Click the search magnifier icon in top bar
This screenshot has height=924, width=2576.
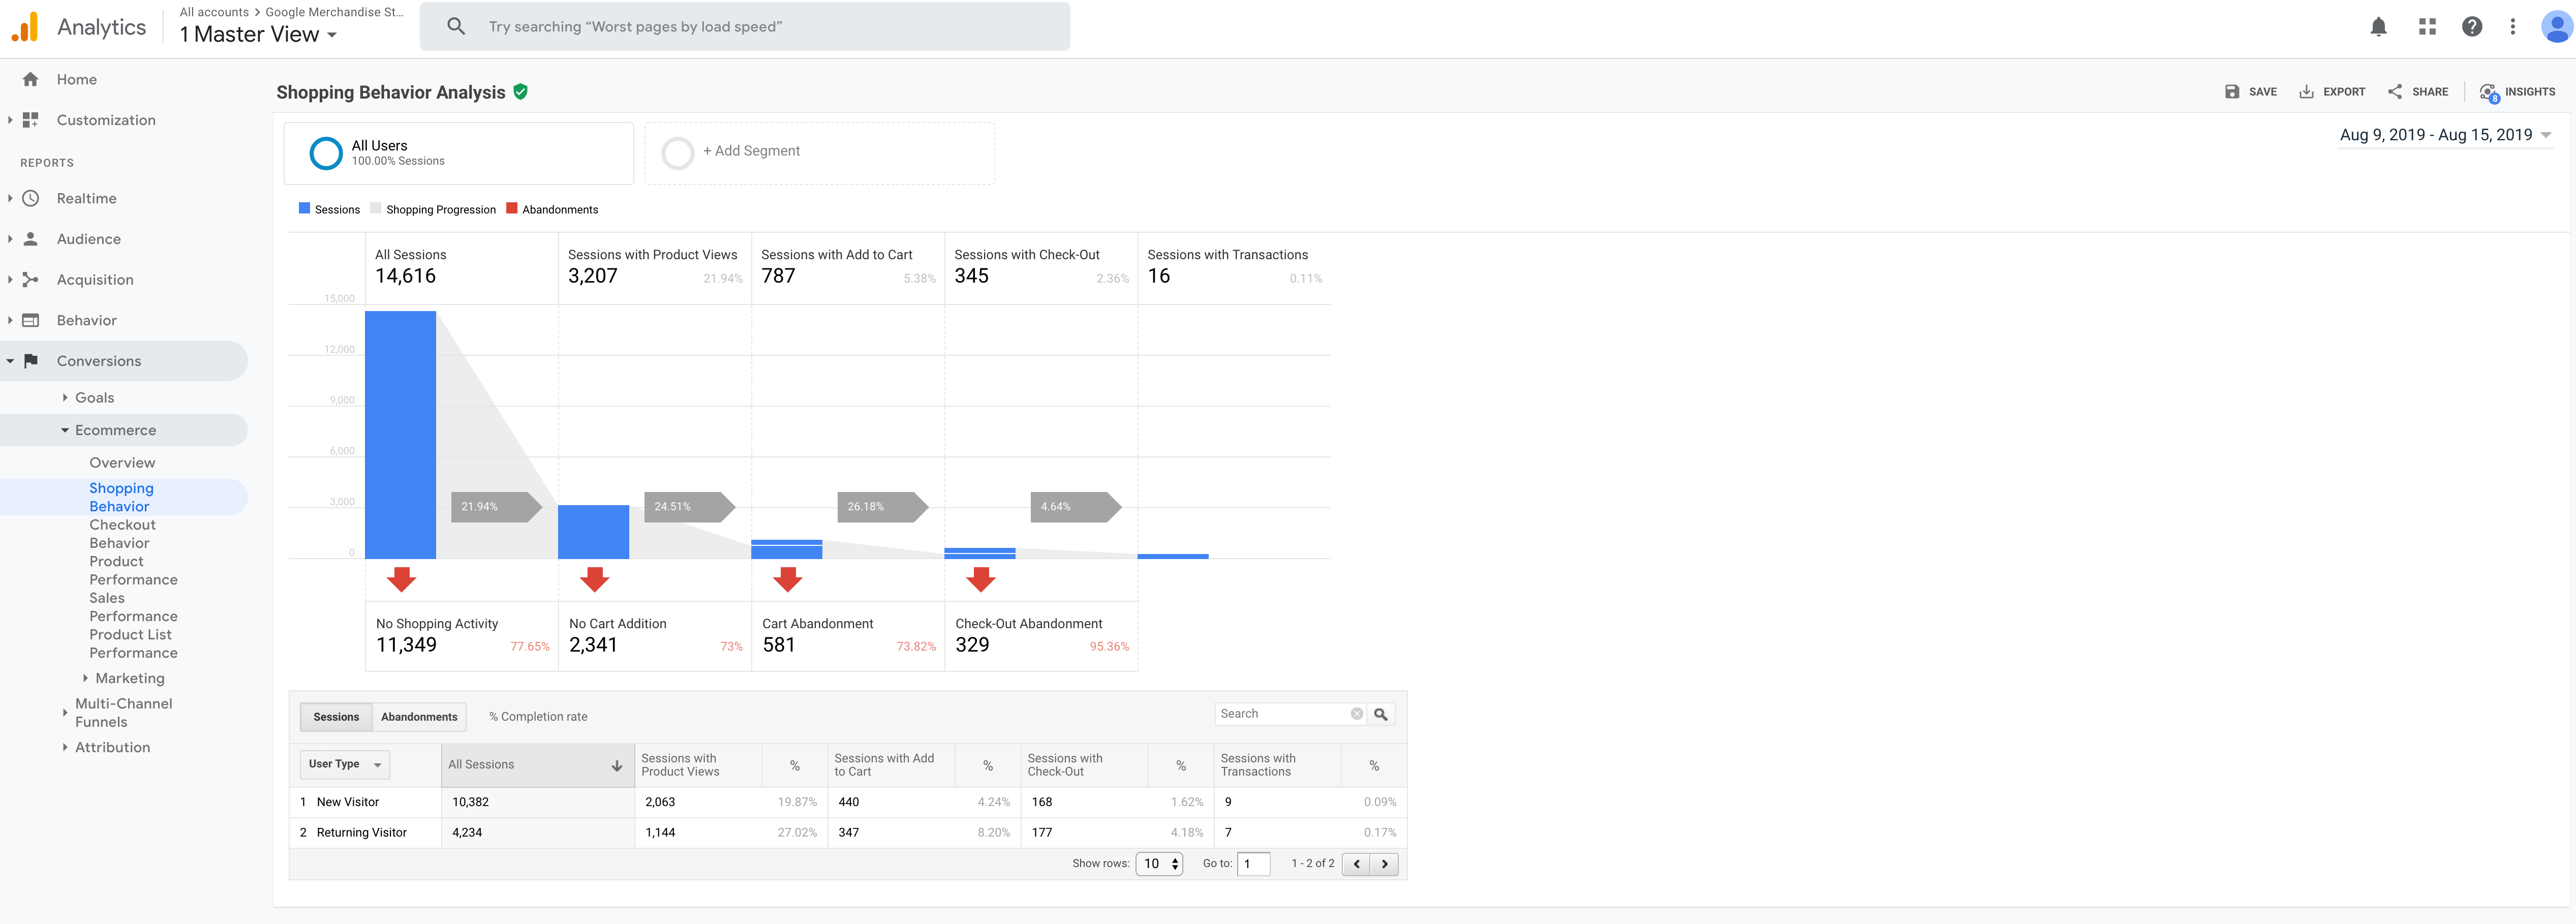[456, 26]
